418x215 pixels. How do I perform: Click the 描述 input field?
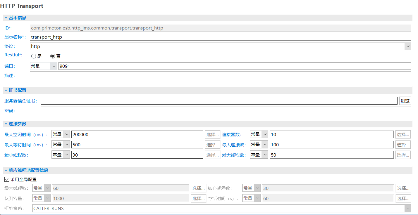(220, 75)
